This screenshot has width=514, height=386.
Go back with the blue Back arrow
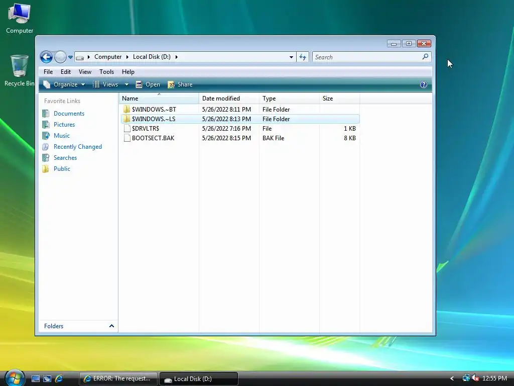(x=46, y=57)
